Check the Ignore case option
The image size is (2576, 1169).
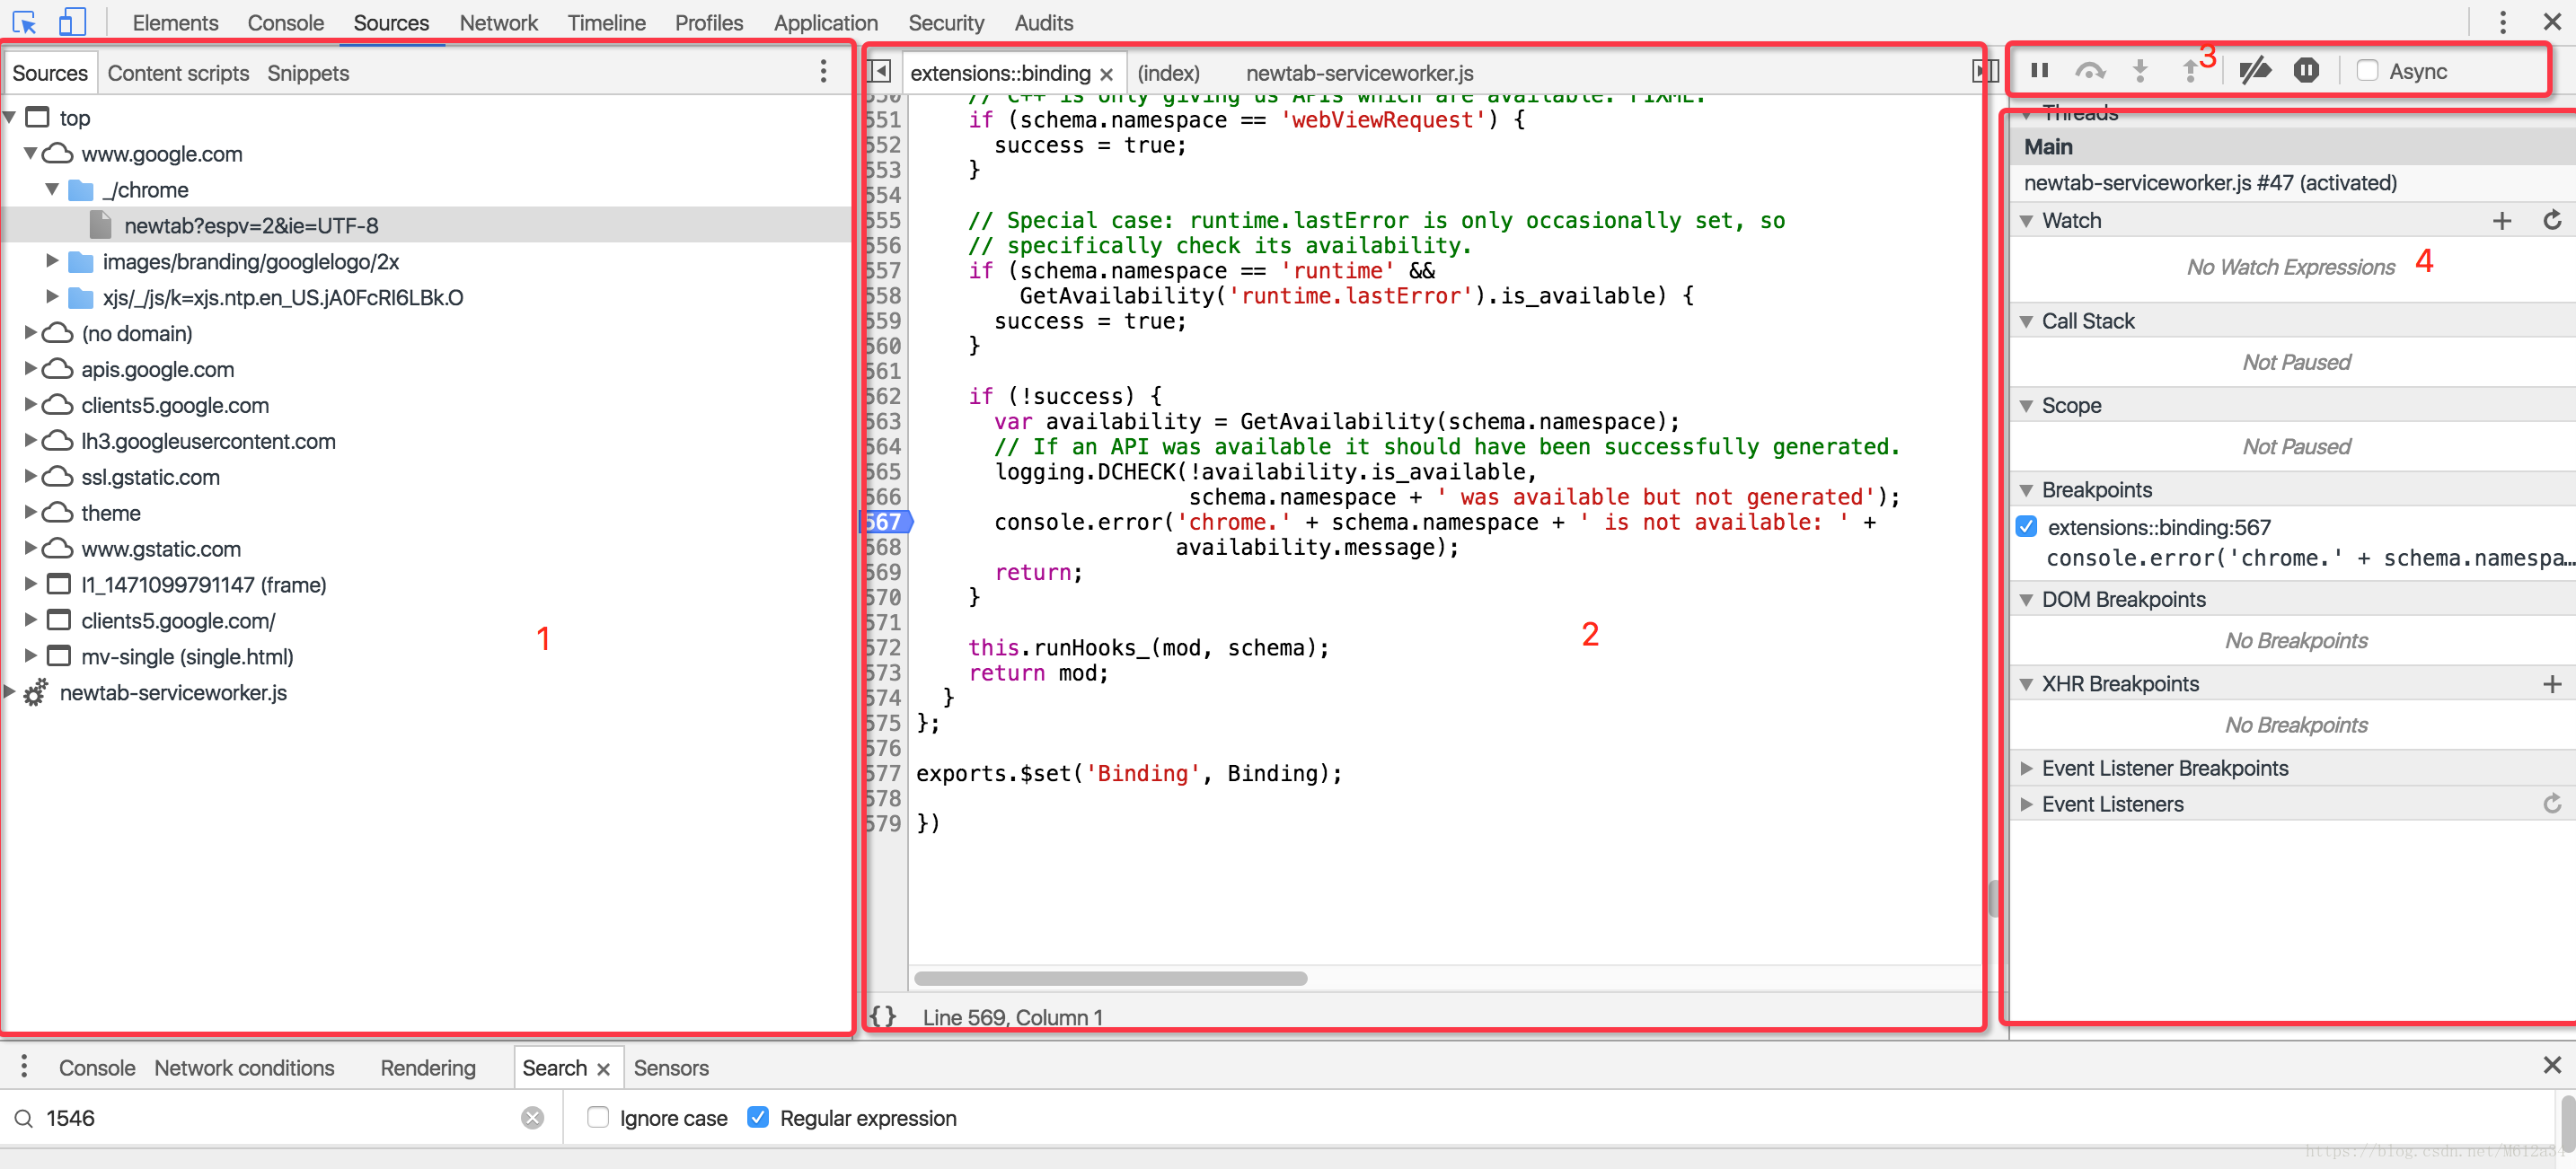(598, 1117)
